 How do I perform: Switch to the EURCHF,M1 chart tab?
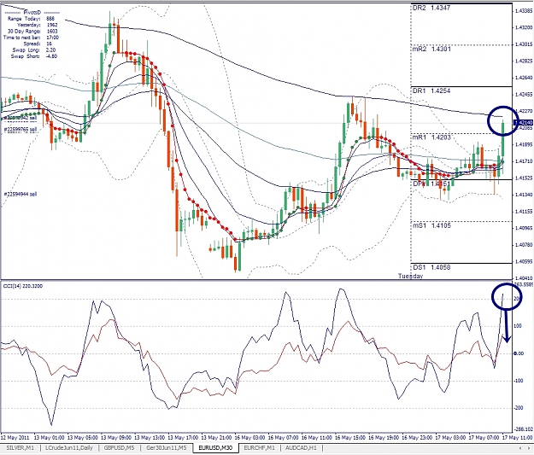[259, 448]
